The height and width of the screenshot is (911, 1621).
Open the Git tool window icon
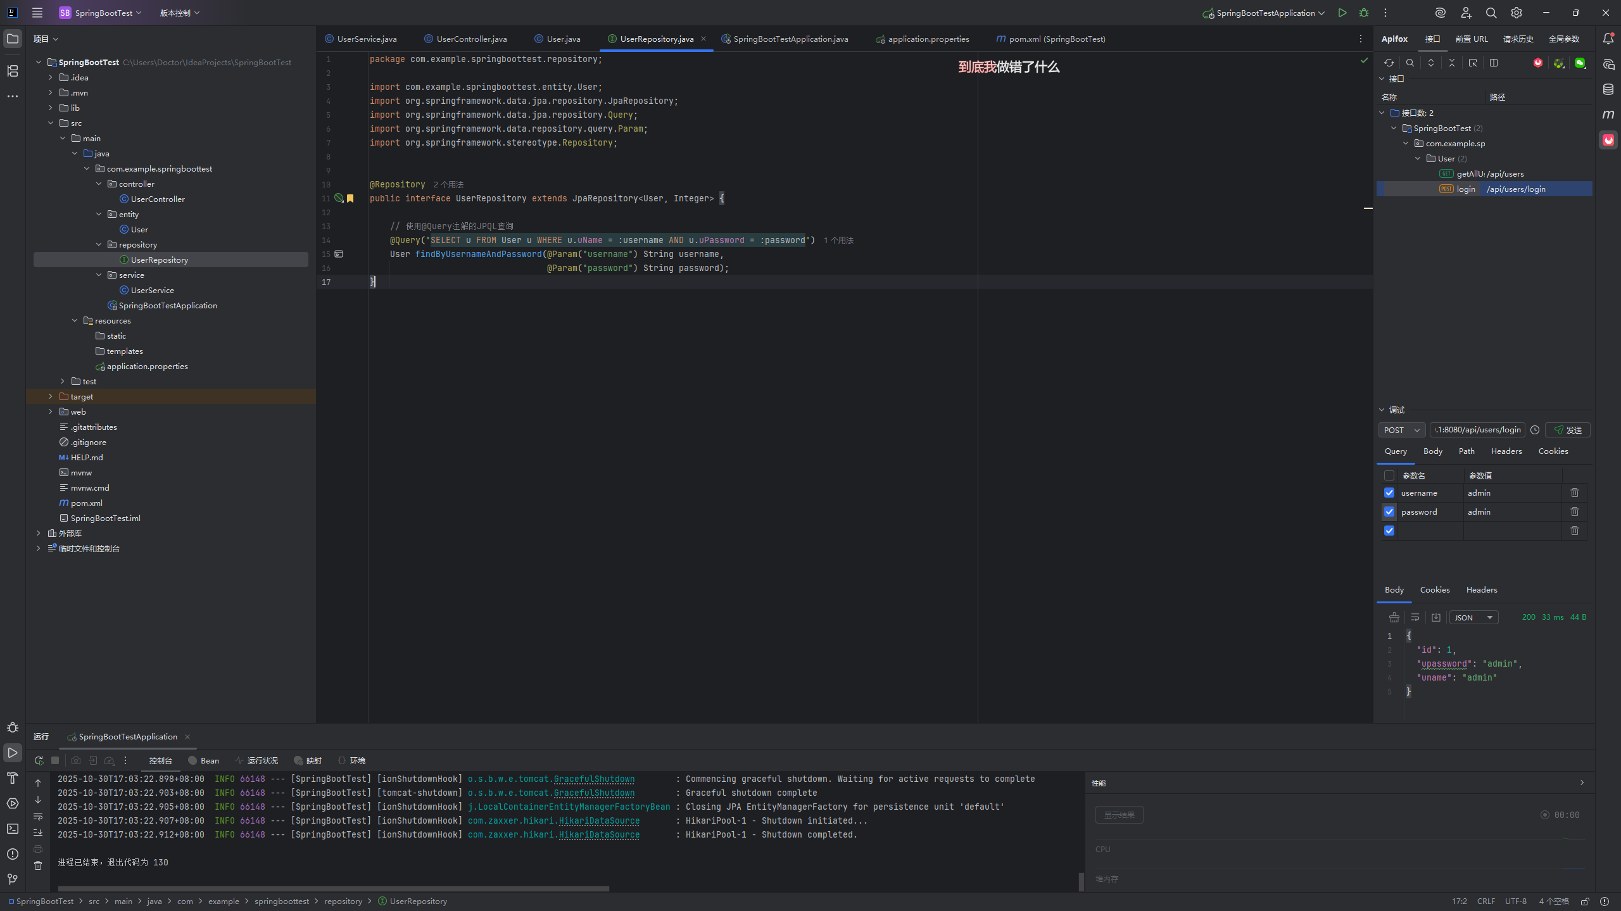pyautogui.click(x=13, y=879)
